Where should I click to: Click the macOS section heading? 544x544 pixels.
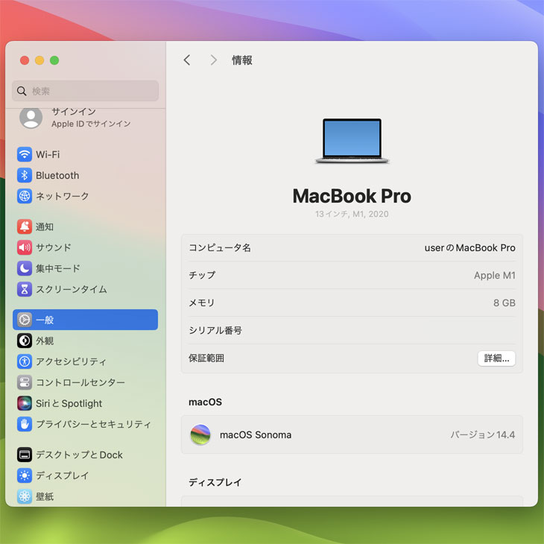pos(206,402)
